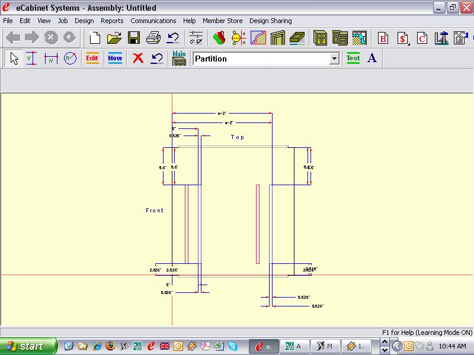This screenshot has width=474, height=355.
Task: Click the document with pencil icon
Action: tap(461, 38)
